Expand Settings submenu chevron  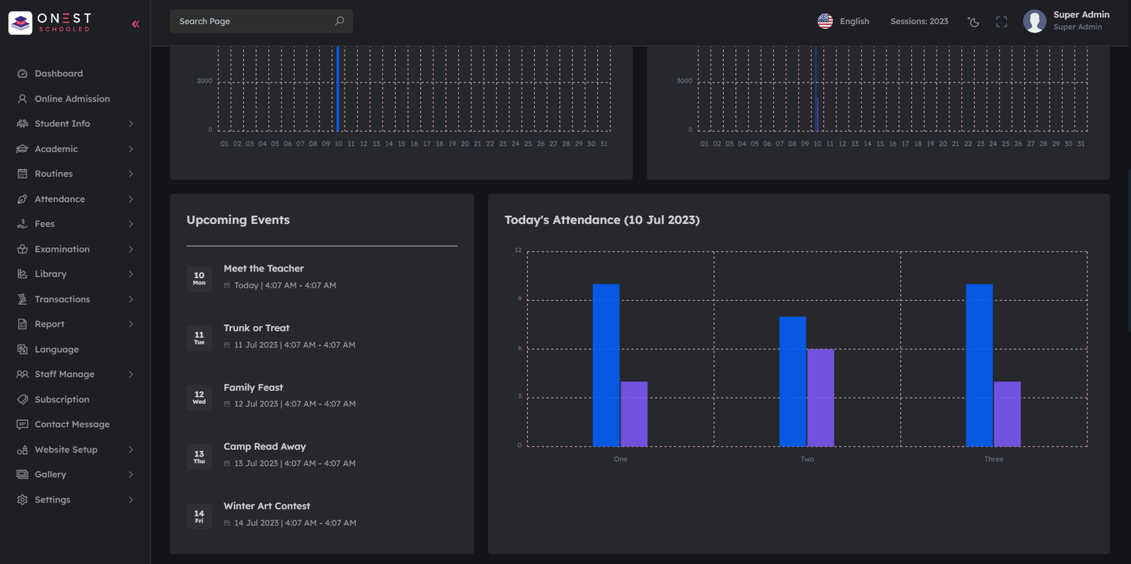[131, 500]
